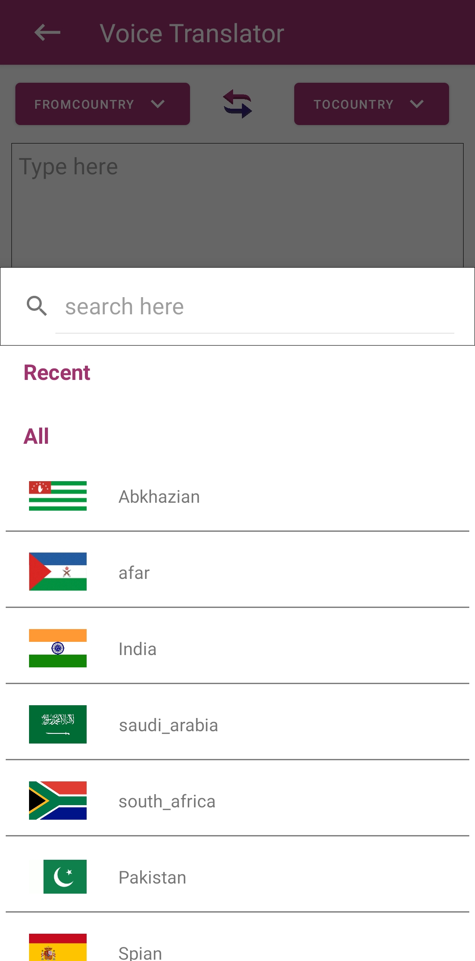Tap the Saudi Arabia flag icon
The height and width of the screenshot is (961, 475).
pos(58,724)
